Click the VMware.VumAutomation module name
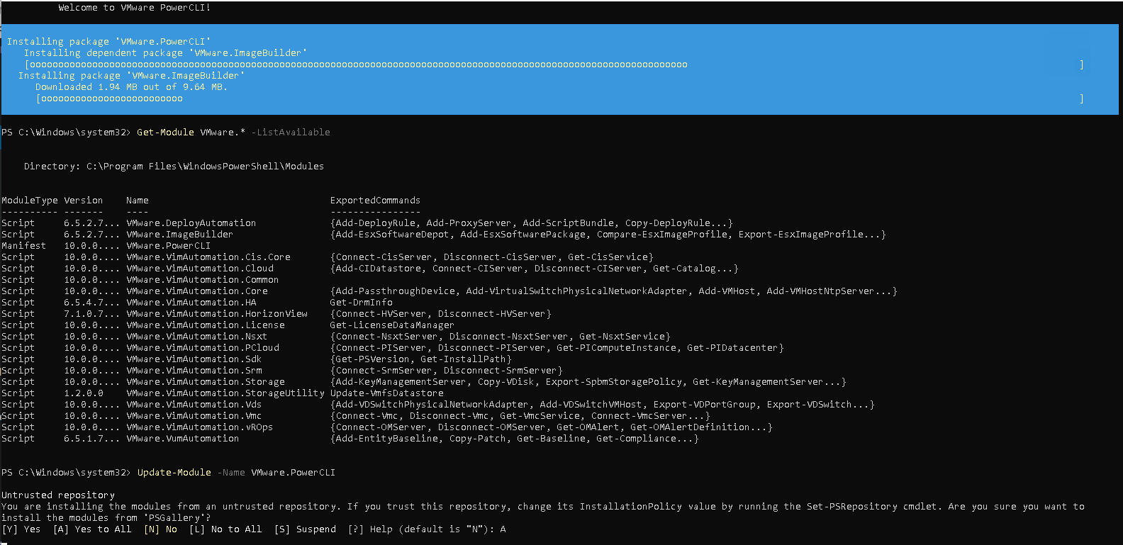 click(x=182, y=439)
